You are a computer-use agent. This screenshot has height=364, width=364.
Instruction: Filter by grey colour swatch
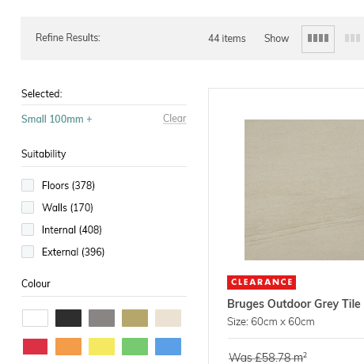[x=101, y=318]
